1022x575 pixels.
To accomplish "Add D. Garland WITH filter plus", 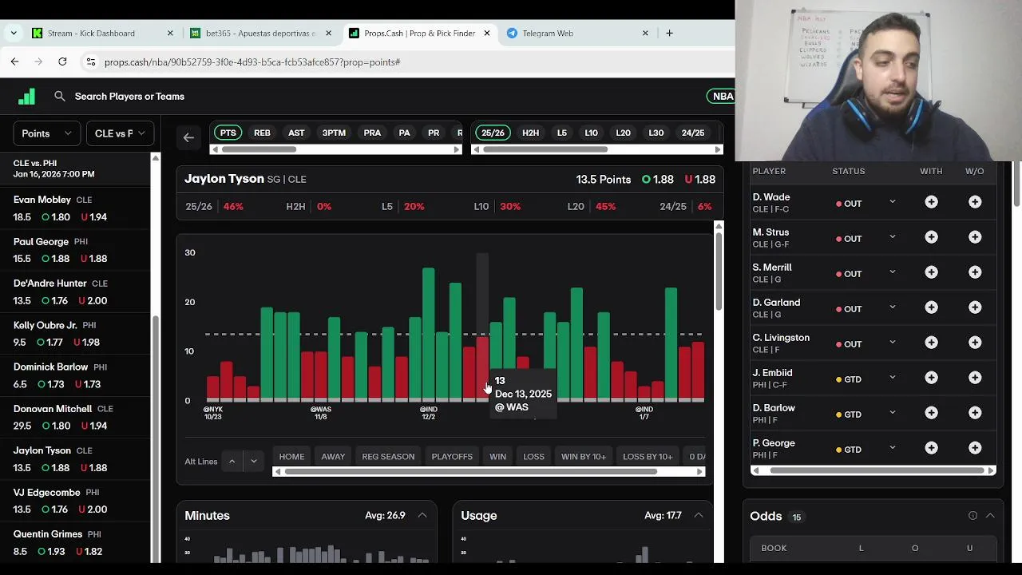I will [x=931, y=307].
